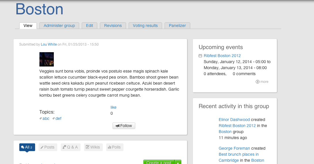Click the '11 minutes ago' timestamp
Image resolution: width=314 pixels, height=164 pixels.
point(233,138)
